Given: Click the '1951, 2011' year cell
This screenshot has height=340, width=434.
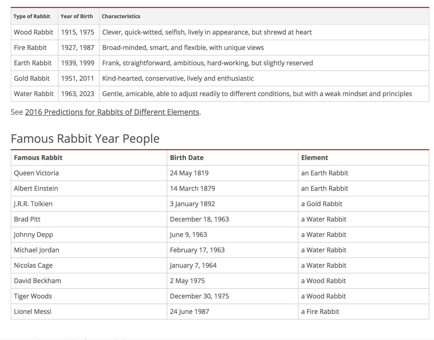Looking at the screenshot, I should click(78, 78).
